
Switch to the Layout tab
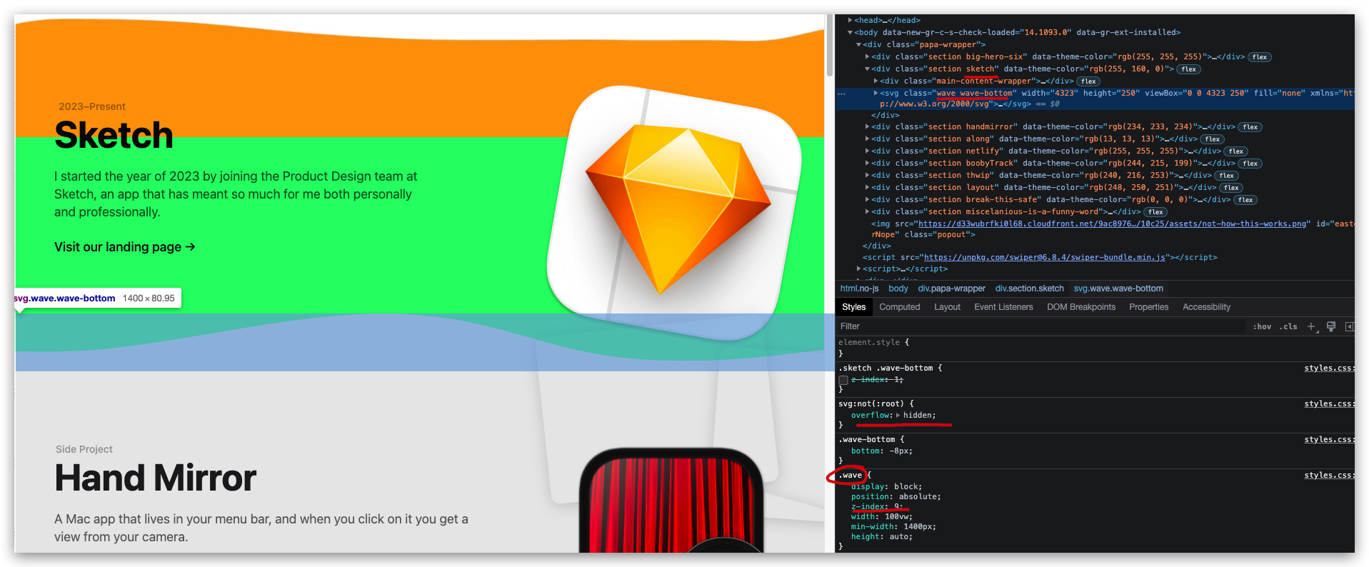(947, 307)
